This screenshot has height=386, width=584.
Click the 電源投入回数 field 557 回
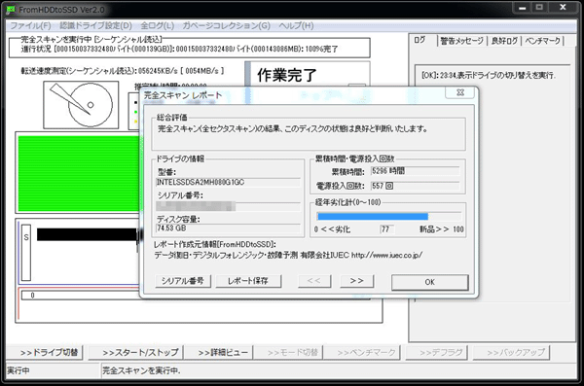415,186
